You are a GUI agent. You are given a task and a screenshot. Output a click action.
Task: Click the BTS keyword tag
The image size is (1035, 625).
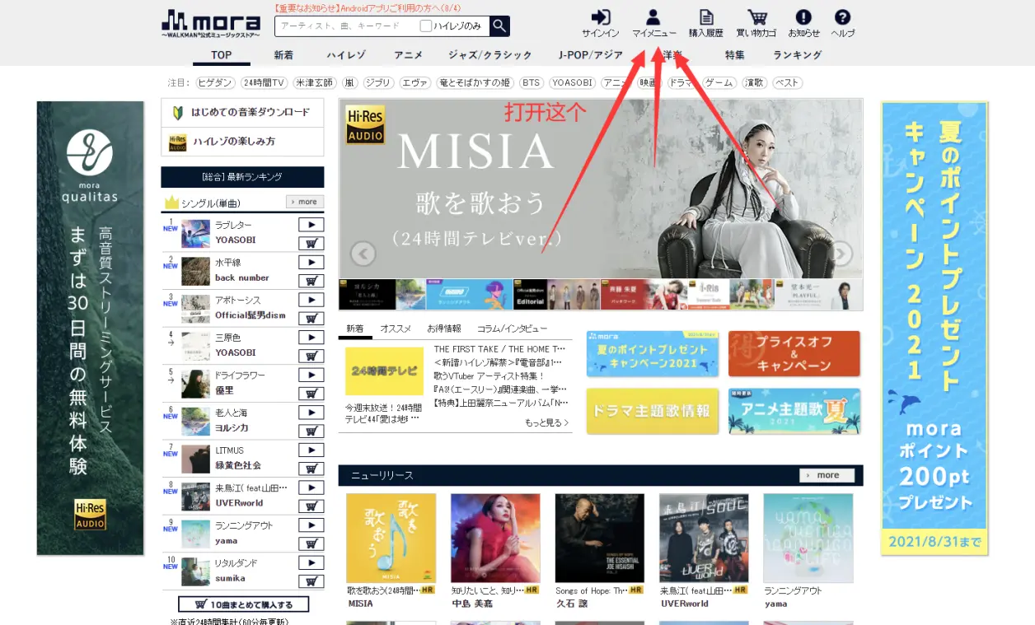(532, 83)
